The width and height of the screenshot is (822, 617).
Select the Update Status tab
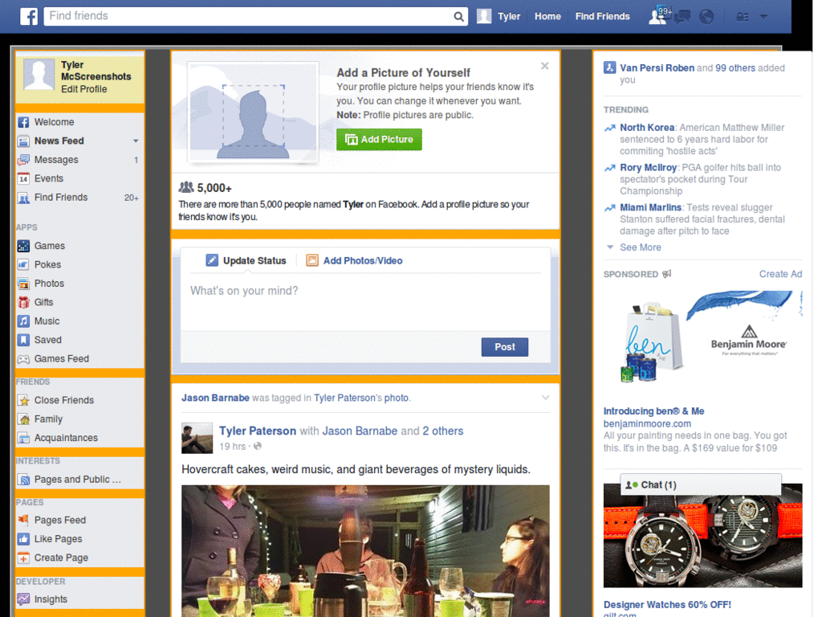coord(246,261)
